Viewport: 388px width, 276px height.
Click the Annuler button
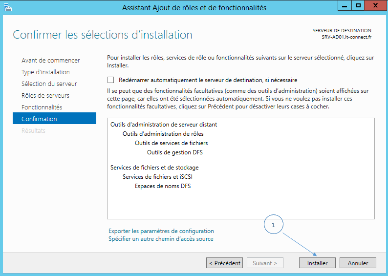pos(358,263)
